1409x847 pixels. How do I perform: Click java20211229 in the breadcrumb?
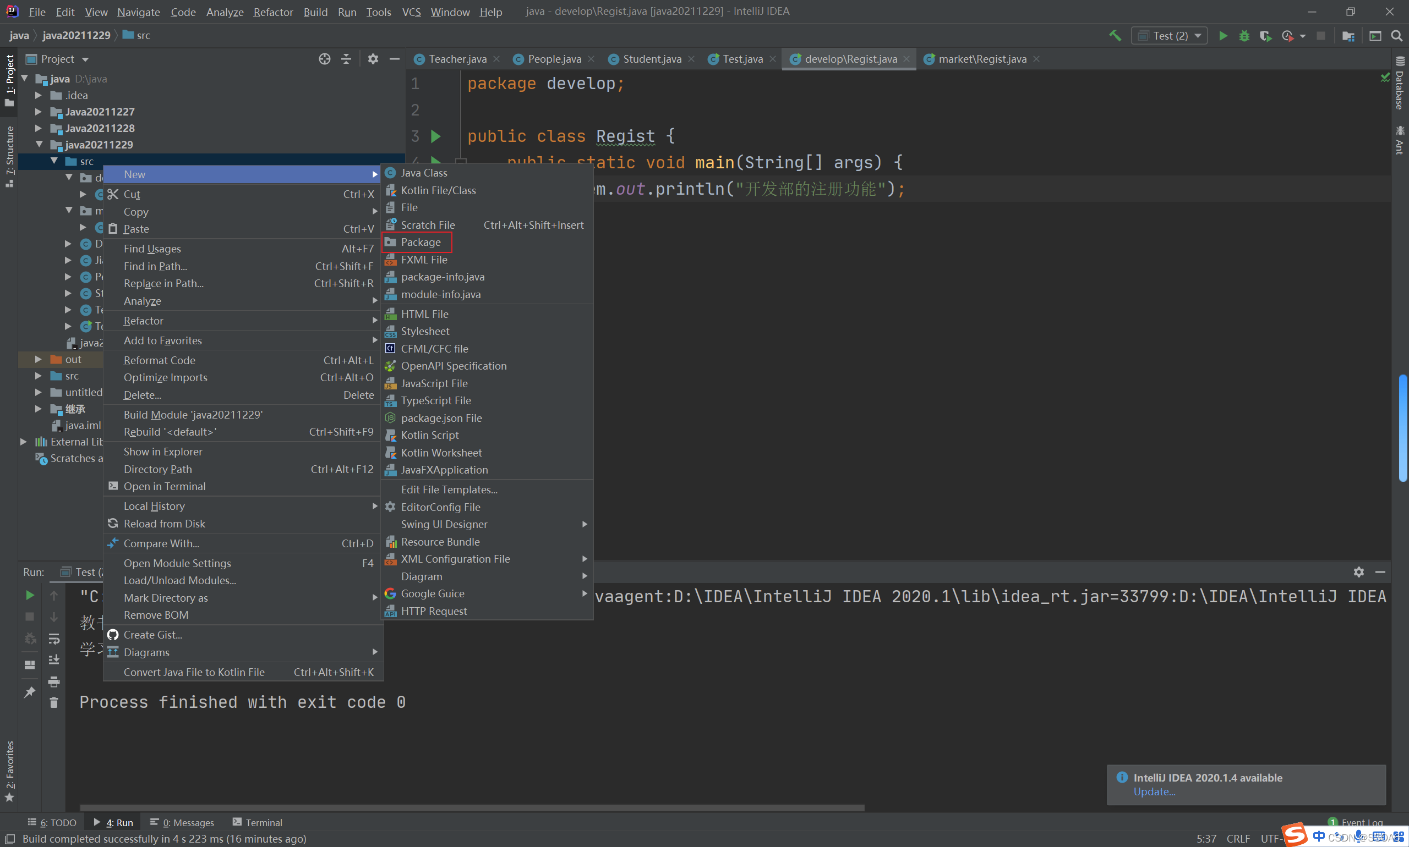pos(77,35)
